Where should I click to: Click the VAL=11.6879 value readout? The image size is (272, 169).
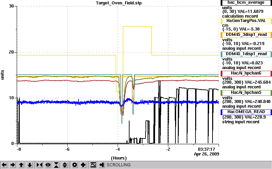click(250, 12)
